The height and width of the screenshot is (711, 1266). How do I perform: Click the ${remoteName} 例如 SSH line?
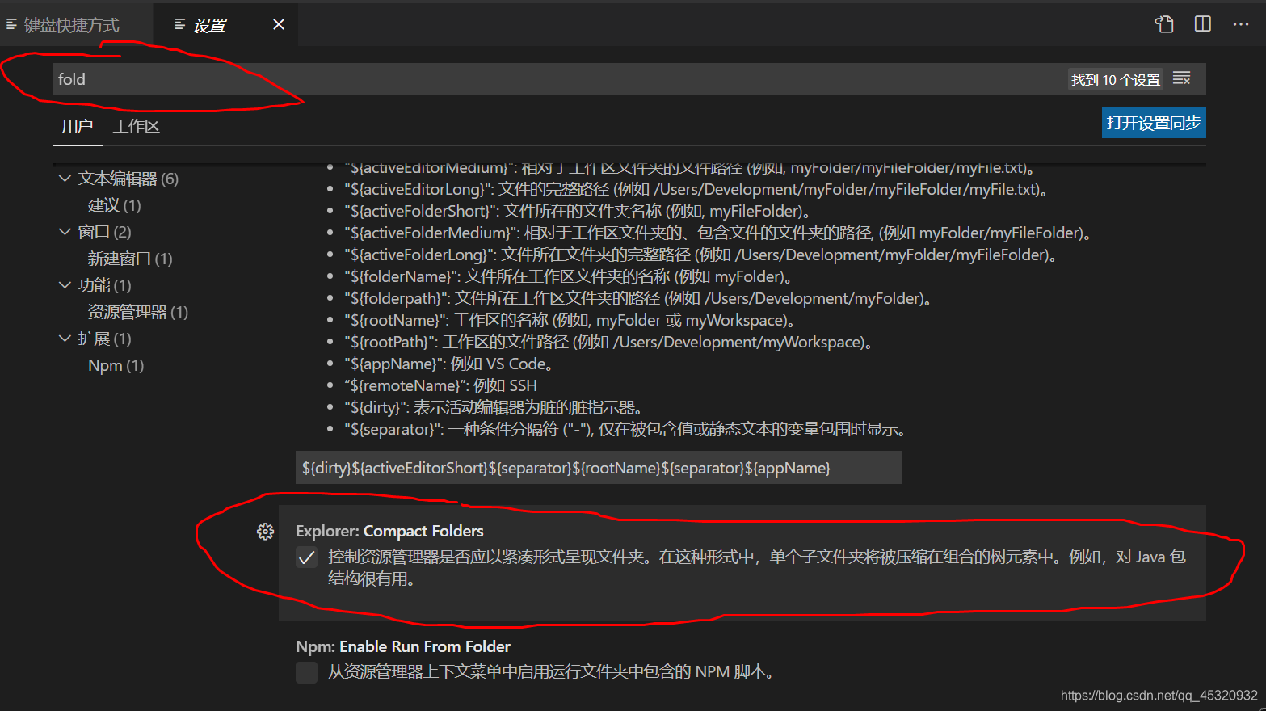(x=441, y=385)
